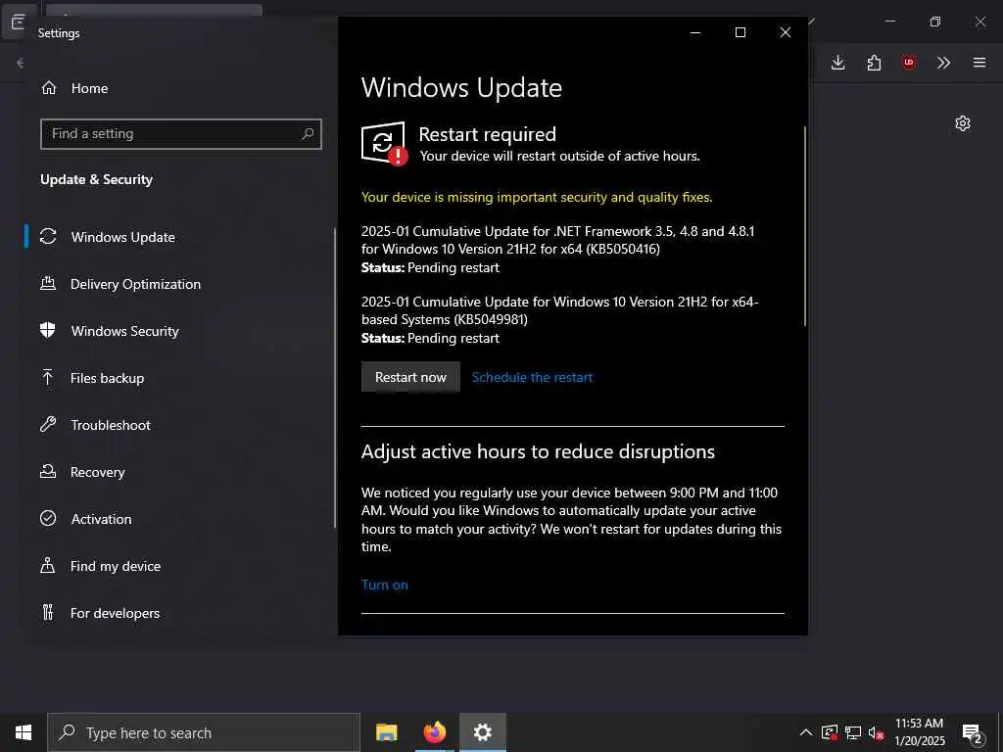The image size is (1003, 752).
Task: Click the security alert tray icon
Action: 830,732
